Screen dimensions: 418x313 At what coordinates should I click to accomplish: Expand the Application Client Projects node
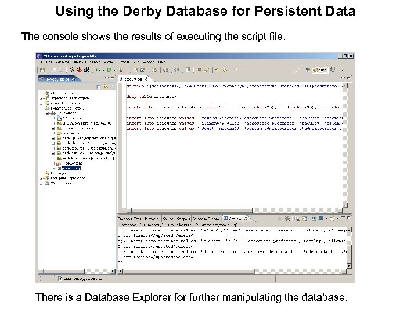coord(41,98)
